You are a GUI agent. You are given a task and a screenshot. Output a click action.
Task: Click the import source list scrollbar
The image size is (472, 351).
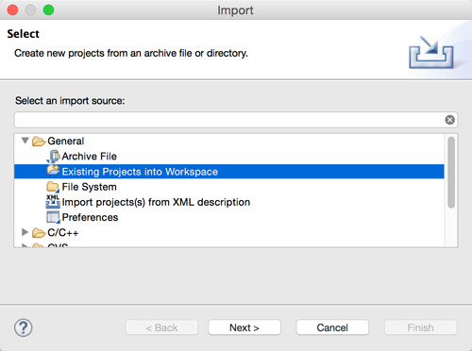[451, 173]
